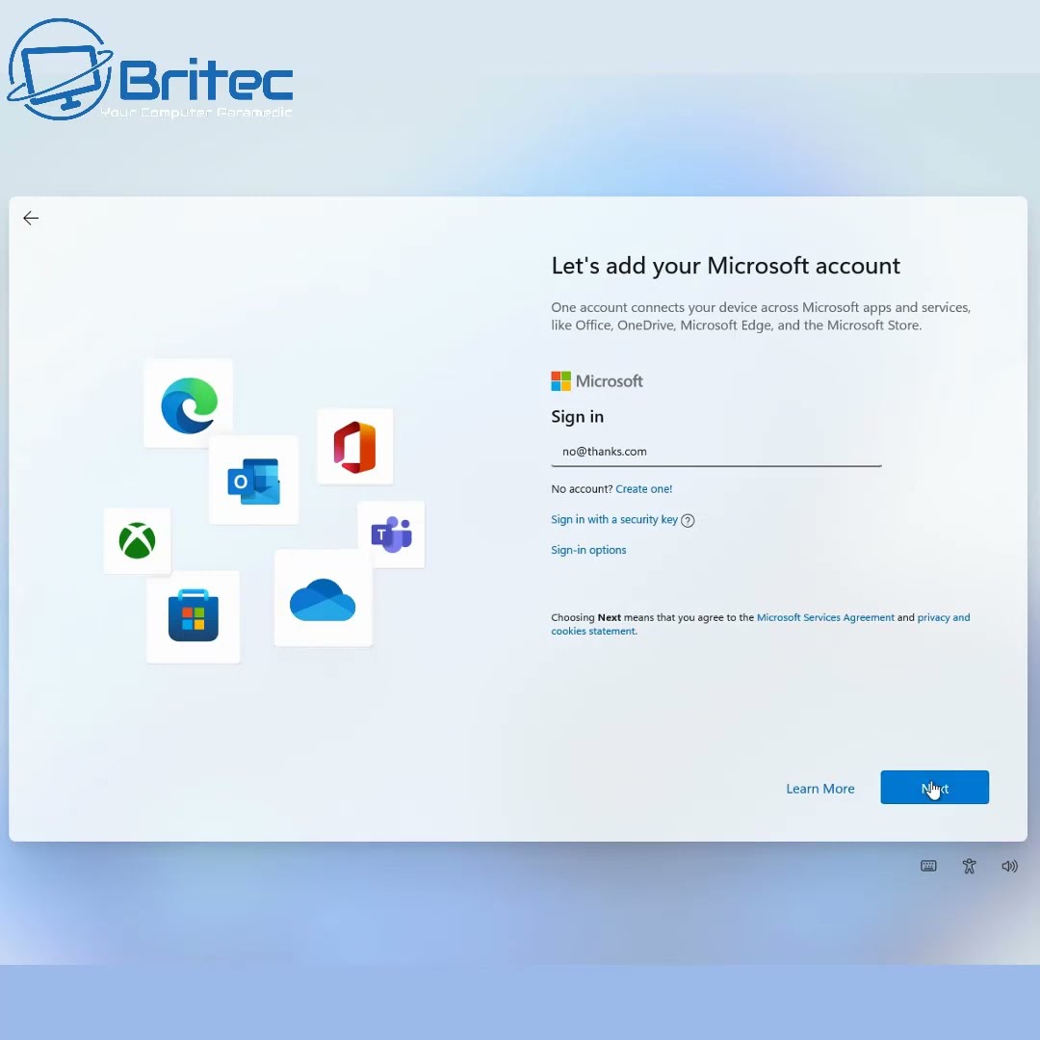Click the Office icon tile
This screenshot has height=1040, width=1040.
(354, 447)
